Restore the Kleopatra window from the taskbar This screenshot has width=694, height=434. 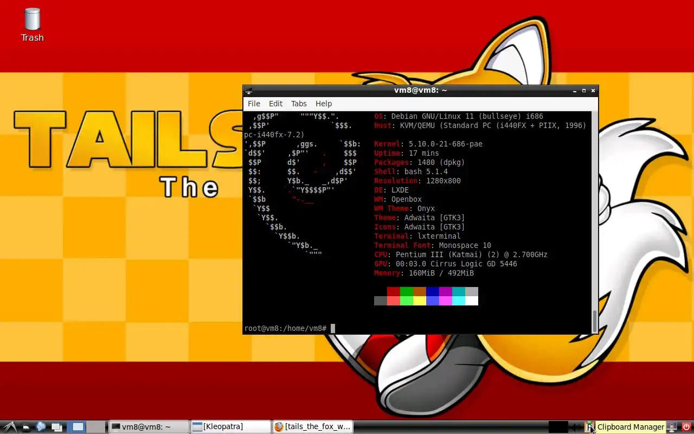[x=230, y=427]
